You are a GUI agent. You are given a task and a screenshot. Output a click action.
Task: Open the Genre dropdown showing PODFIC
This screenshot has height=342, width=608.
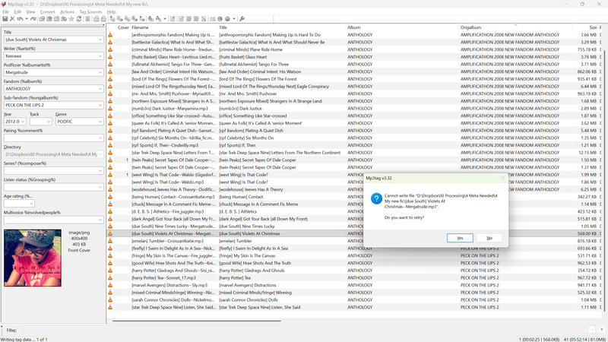(100, 122)
